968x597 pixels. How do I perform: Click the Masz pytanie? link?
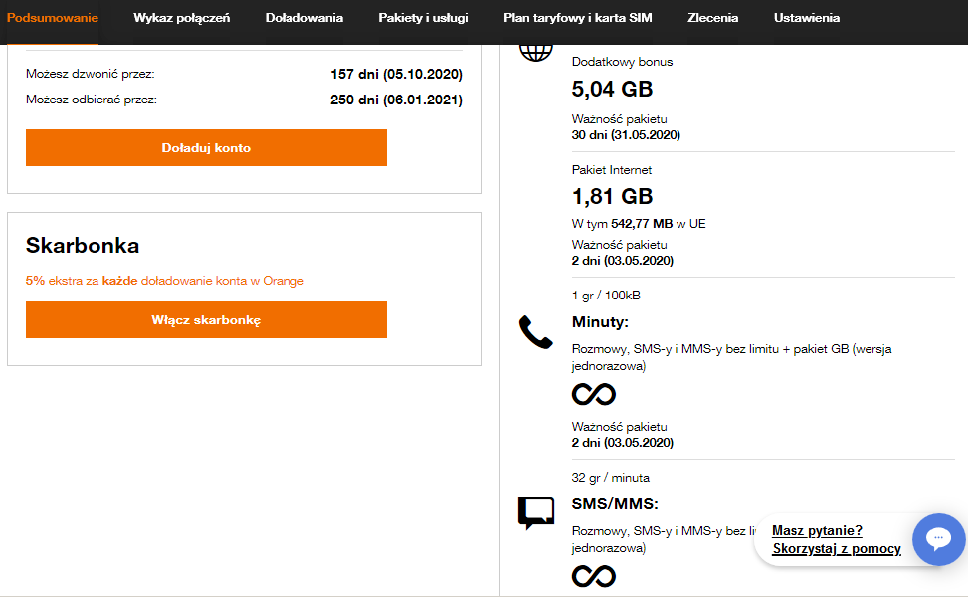point(817,531)
